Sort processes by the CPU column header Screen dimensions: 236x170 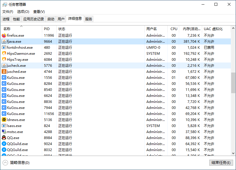[x=173, y=29]
